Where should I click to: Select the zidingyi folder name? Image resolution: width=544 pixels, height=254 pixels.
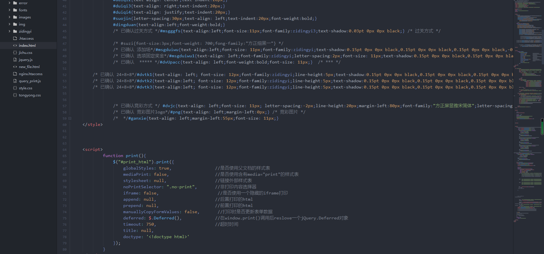click(x=25, y=31)
